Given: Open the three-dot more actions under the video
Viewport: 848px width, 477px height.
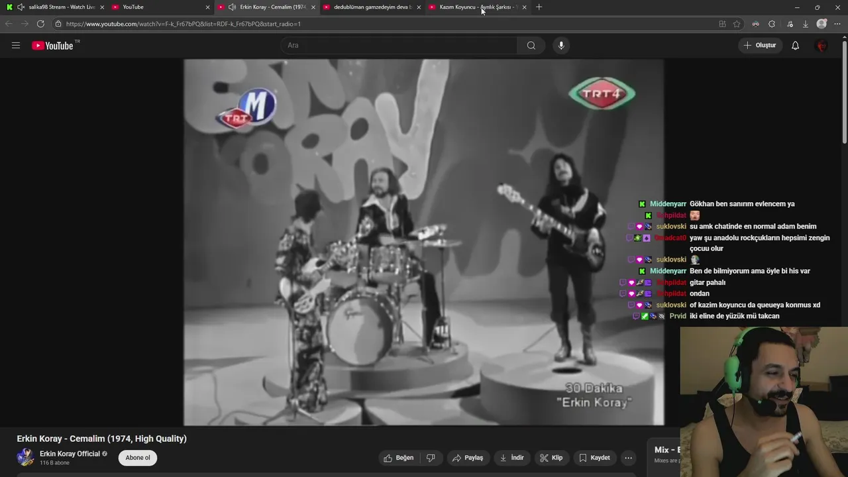Looking at the screenshot, I should pos(628,458).
